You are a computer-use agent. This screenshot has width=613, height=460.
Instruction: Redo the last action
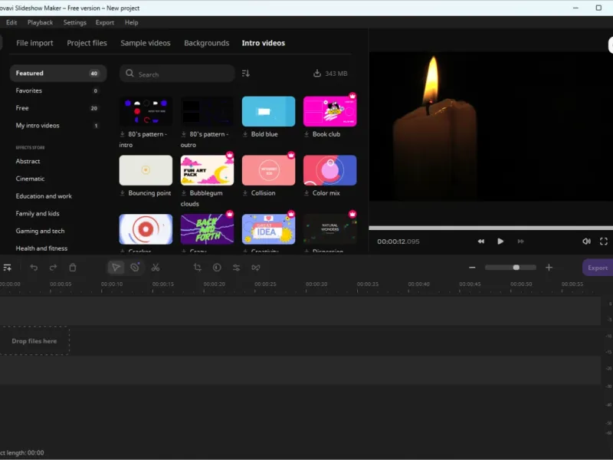(53, 268)
